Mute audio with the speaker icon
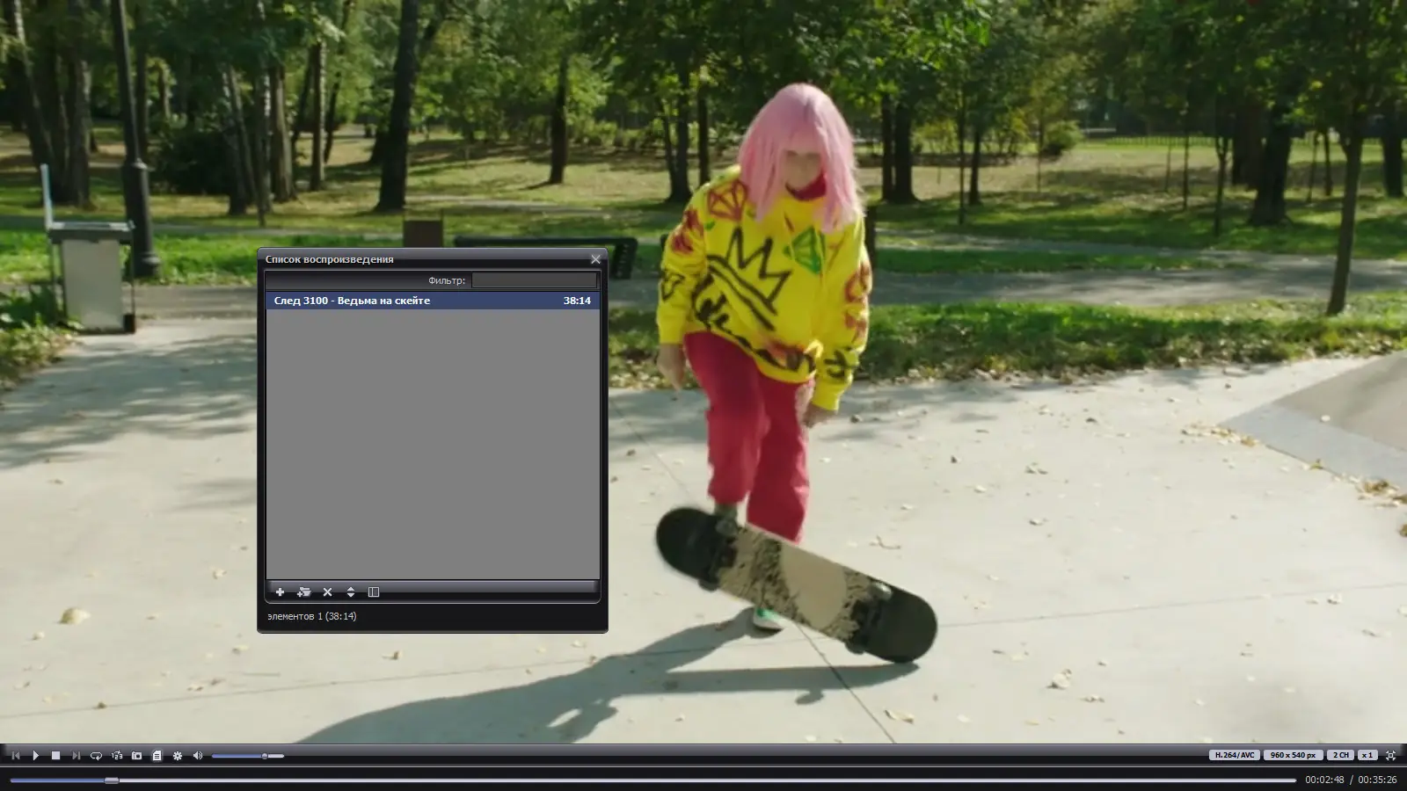This screenshot has width=1407, height=791. [198, 755]
